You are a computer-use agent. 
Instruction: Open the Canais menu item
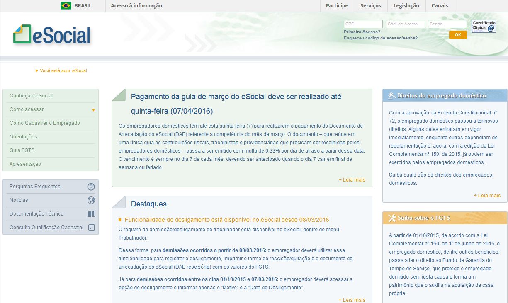tap(440, 5)
